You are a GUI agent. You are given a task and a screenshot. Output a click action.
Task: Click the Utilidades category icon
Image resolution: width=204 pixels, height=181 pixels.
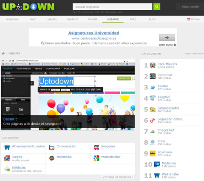pyautogui.click(x=7, y=169)
